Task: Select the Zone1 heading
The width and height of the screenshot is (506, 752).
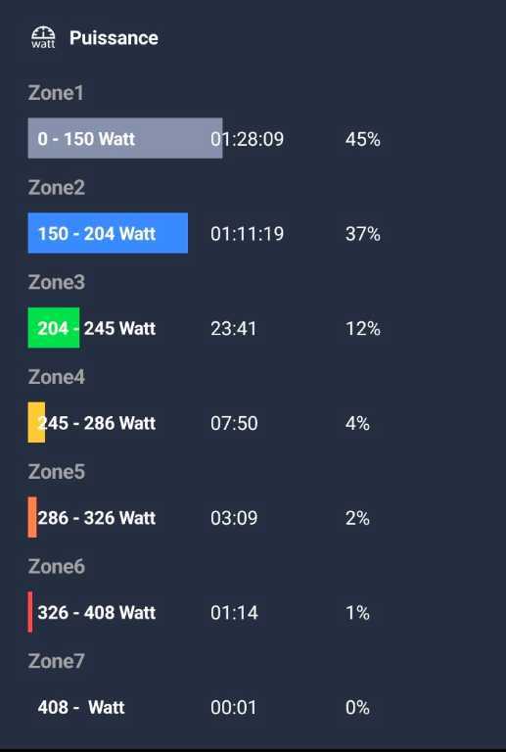Action: (56, 93)
